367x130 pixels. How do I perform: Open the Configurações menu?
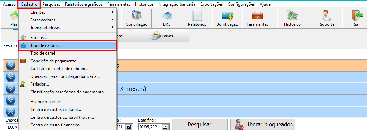click(x=241, y=4)
